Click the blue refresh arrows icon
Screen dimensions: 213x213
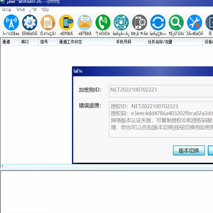[158, 23]
